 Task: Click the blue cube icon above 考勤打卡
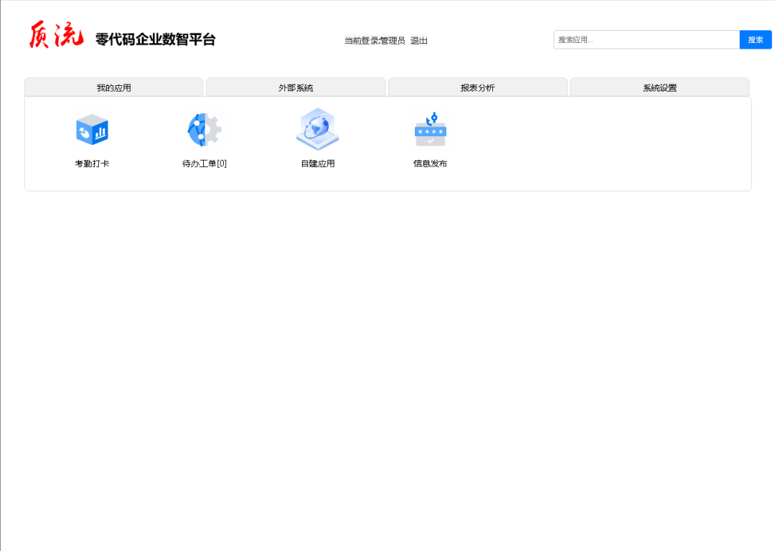[x=92, y=130]
